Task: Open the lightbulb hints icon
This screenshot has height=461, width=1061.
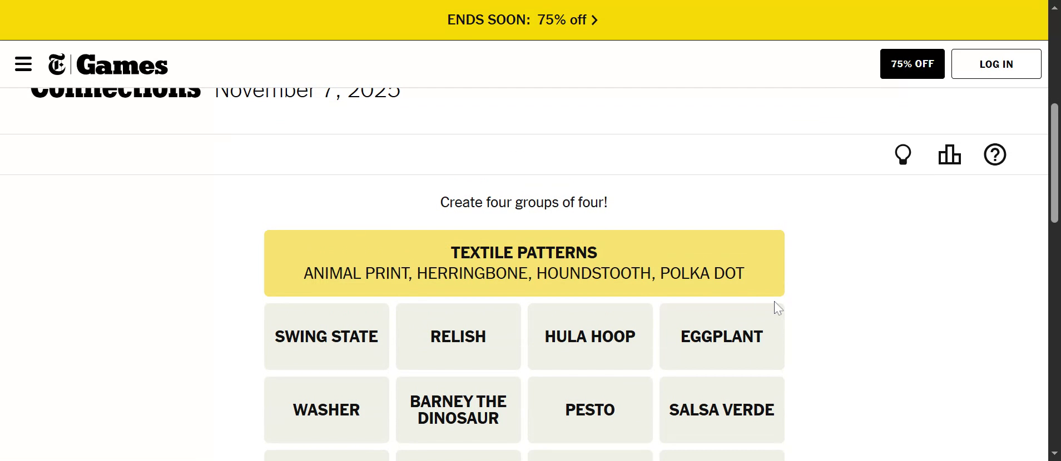Action: pyautogui.click(x=903, y=154)
